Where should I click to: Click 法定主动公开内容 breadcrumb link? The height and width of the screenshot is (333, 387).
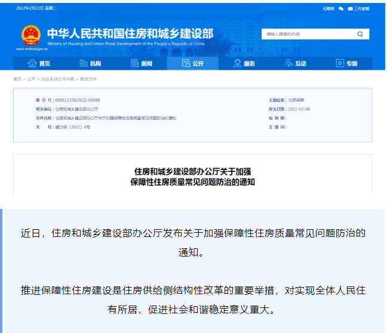[x=57, y=79]
